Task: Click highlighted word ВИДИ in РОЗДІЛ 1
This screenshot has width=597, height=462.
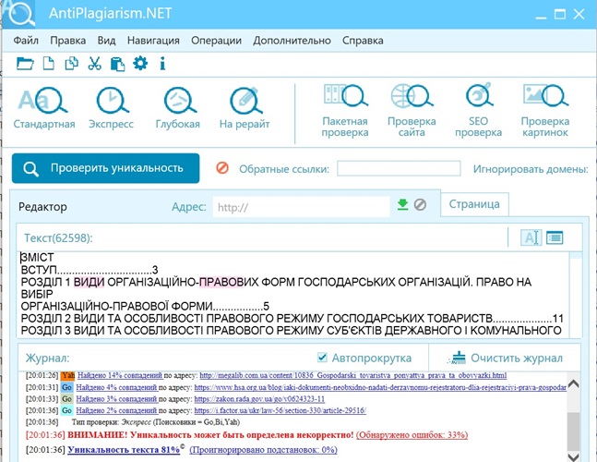Action: (x=89, y=282)
